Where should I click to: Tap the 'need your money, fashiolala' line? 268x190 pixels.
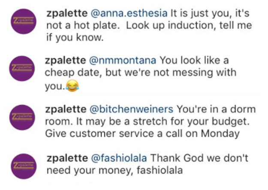tap(114, 171)
